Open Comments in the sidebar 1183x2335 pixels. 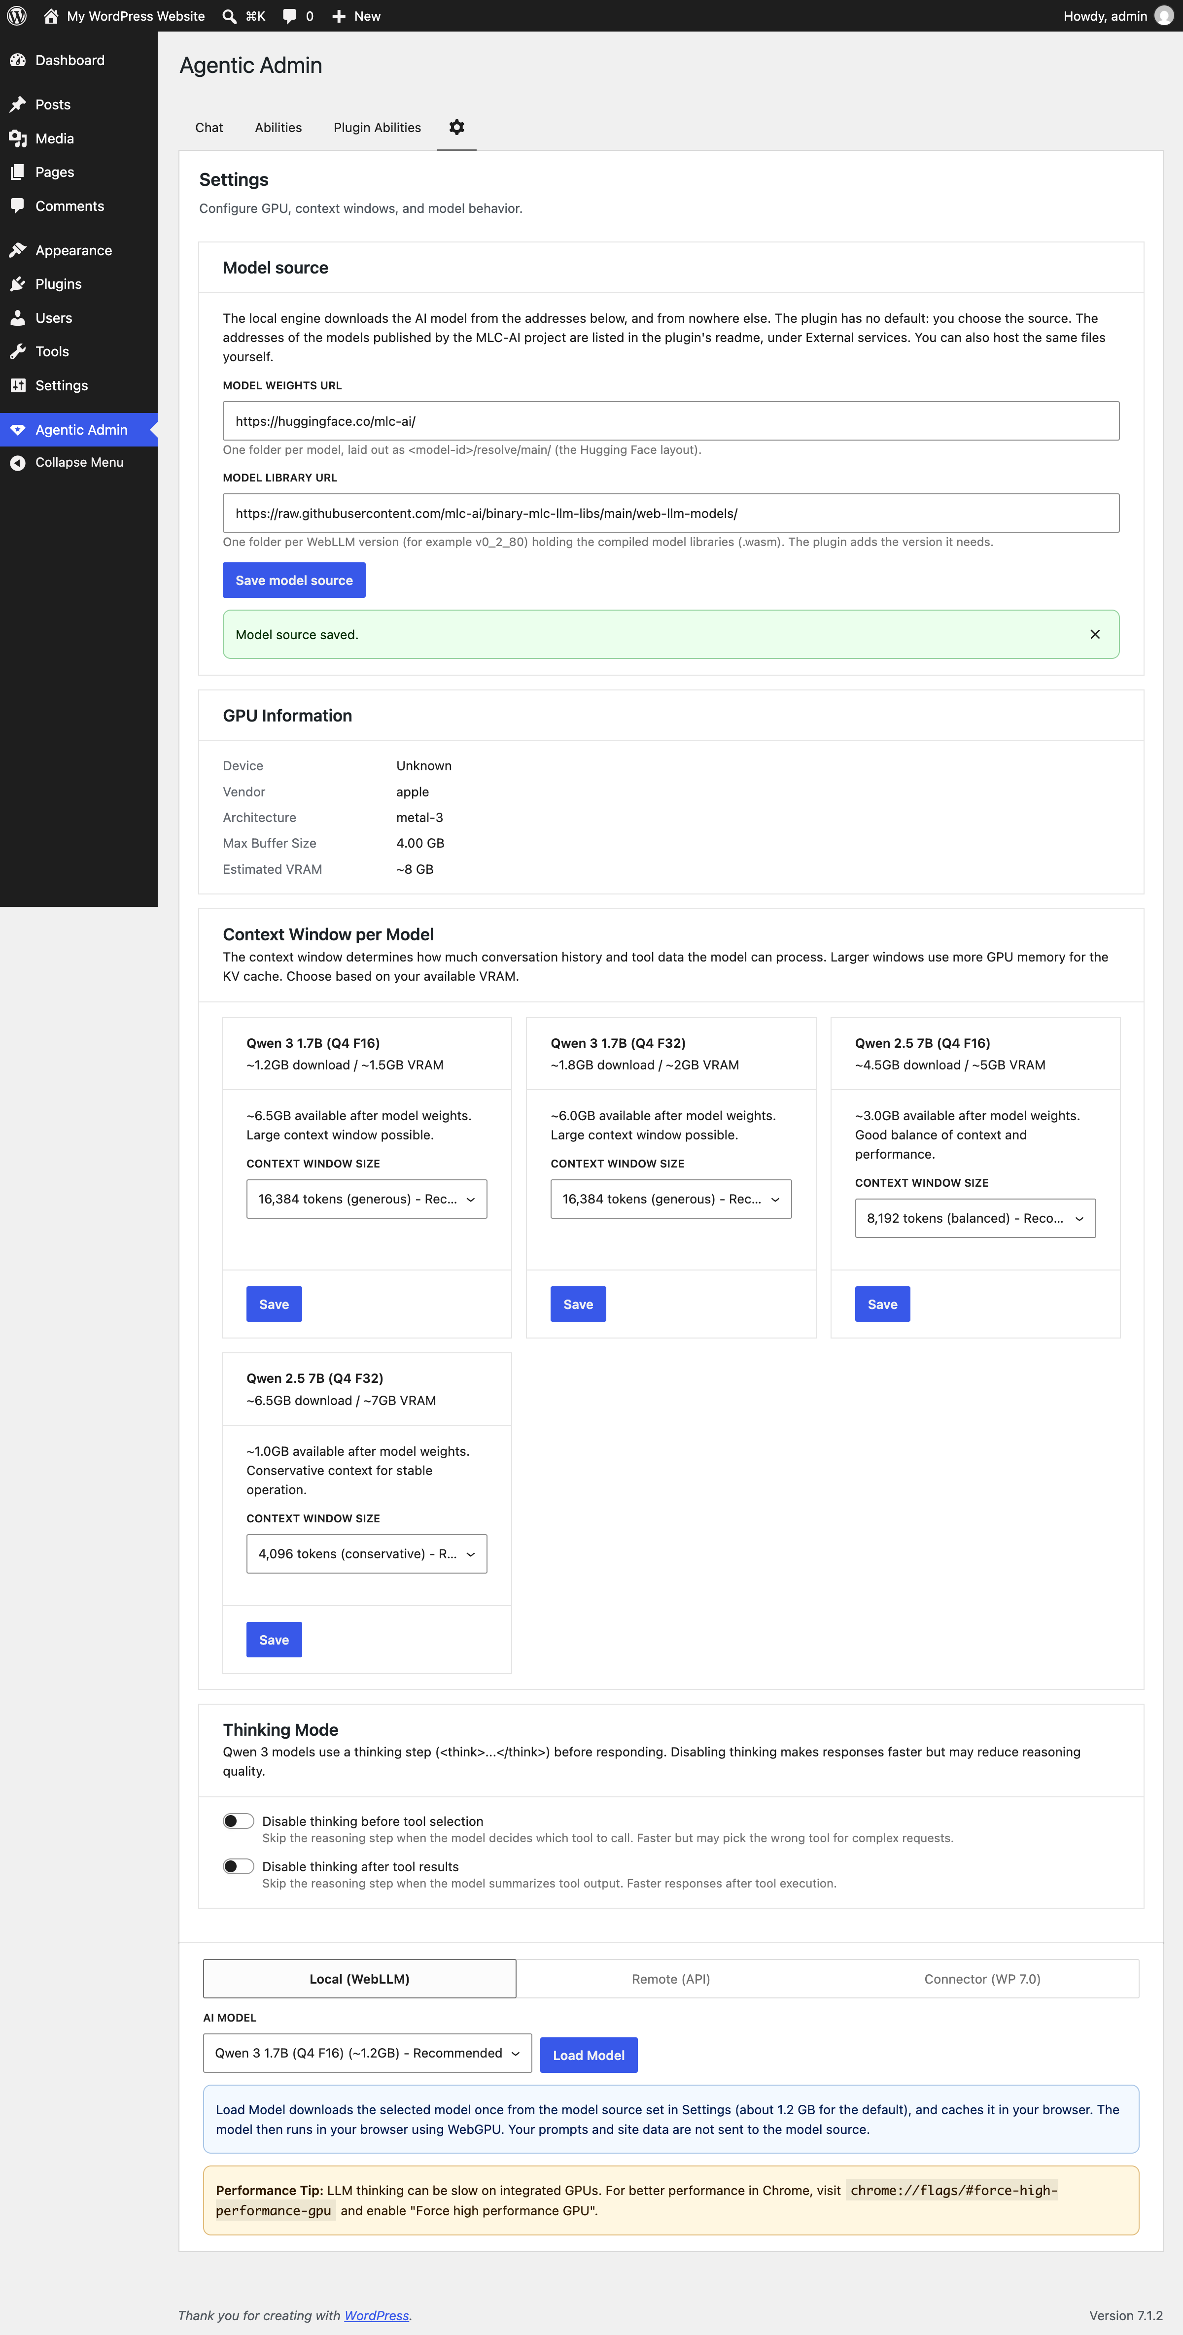[x=79, y=206]
